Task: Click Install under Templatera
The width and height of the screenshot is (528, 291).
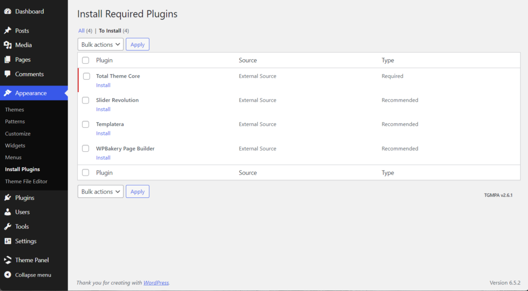Action: coord(103,133)
